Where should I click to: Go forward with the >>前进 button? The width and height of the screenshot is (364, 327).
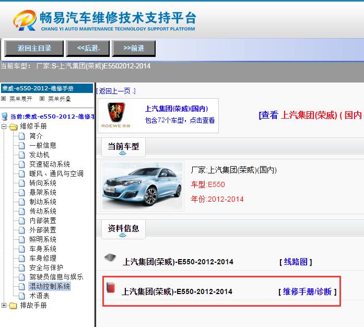134,48
